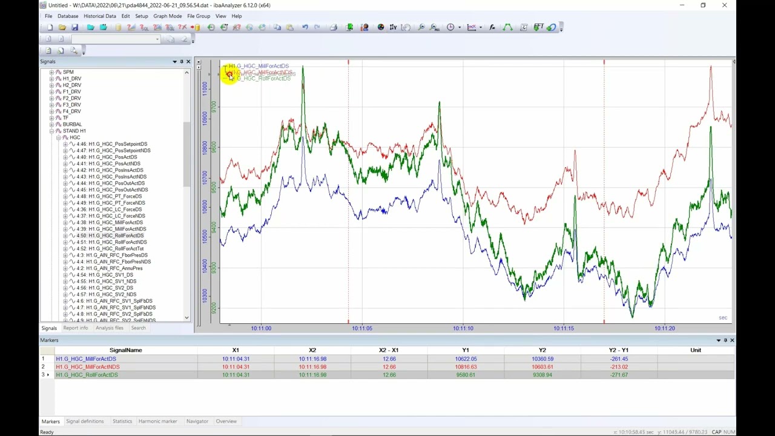The width and height of the screenshot is (775, 436).
Task: Open the File Group menu
Action: click(199, 16)
